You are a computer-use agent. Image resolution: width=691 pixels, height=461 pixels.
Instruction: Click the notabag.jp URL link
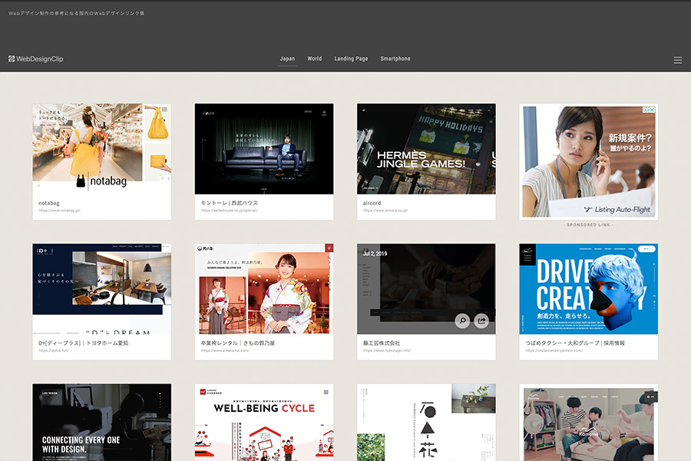[60, 210]
